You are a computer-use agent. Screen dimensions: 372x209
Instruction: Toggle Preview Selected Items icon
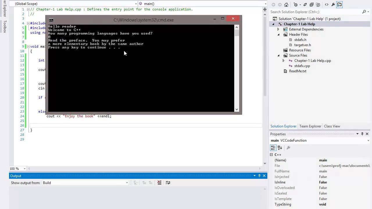click(339, 5)
